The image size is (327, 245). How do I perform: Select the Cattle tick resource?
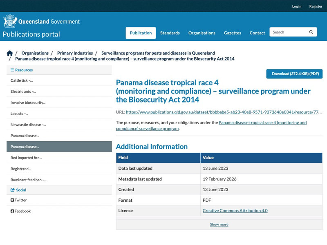59,80
